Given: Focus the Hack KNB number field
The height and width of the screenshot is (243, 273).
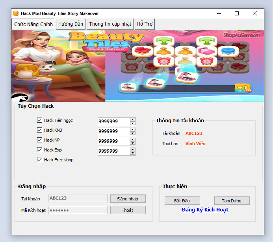Looking at the screenshot, I should pos(114,131).
